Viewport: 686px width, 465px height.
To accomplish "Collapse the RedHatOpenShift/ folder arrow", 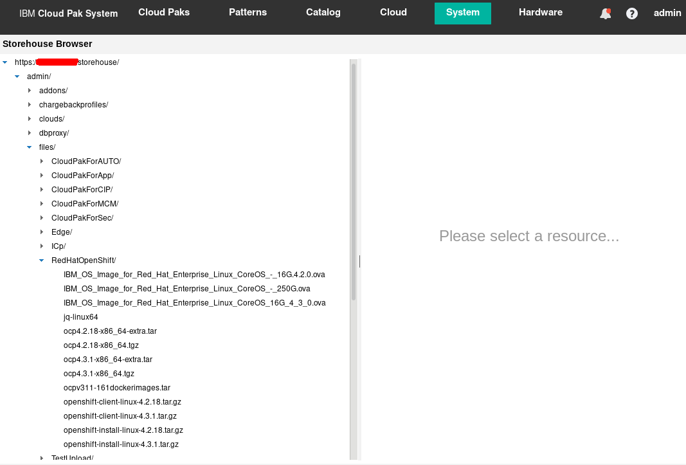I will tap(42, 260).
